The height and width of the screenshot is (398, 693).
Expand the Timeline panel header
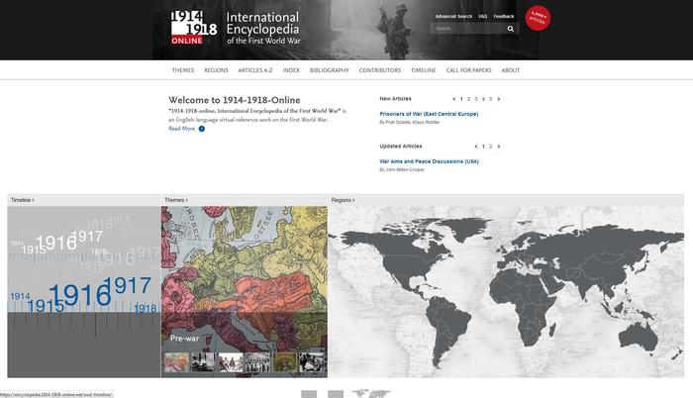(23, 200)
